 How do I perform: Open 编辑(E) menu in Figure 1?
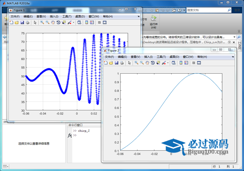click(x=28, y=16)
